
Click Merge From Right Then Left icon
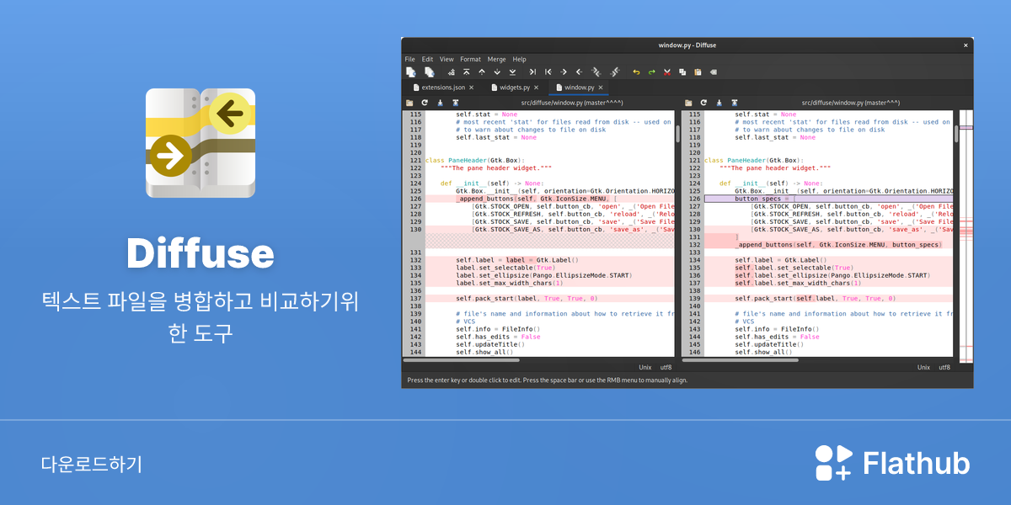pos(615,72)
